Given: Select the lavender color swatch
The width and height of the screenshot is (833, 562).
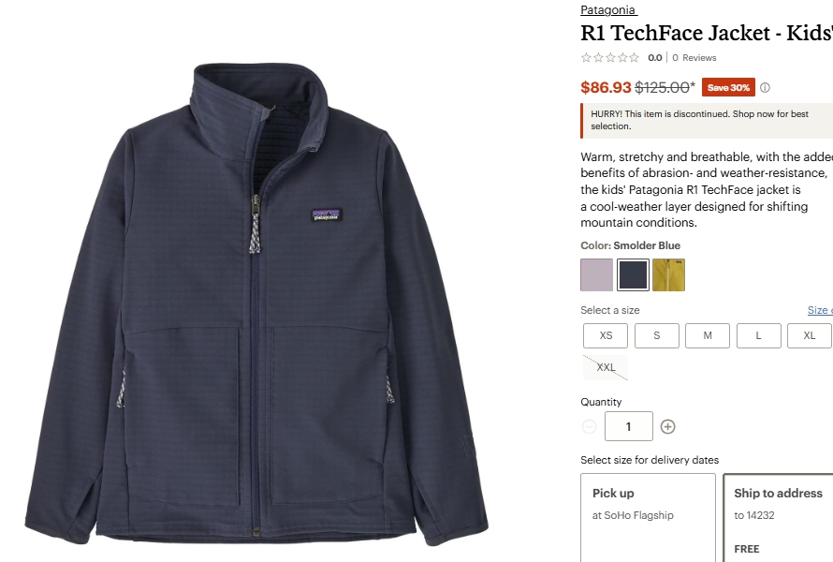Looking at the screenshot, I should tap(596, 274).
